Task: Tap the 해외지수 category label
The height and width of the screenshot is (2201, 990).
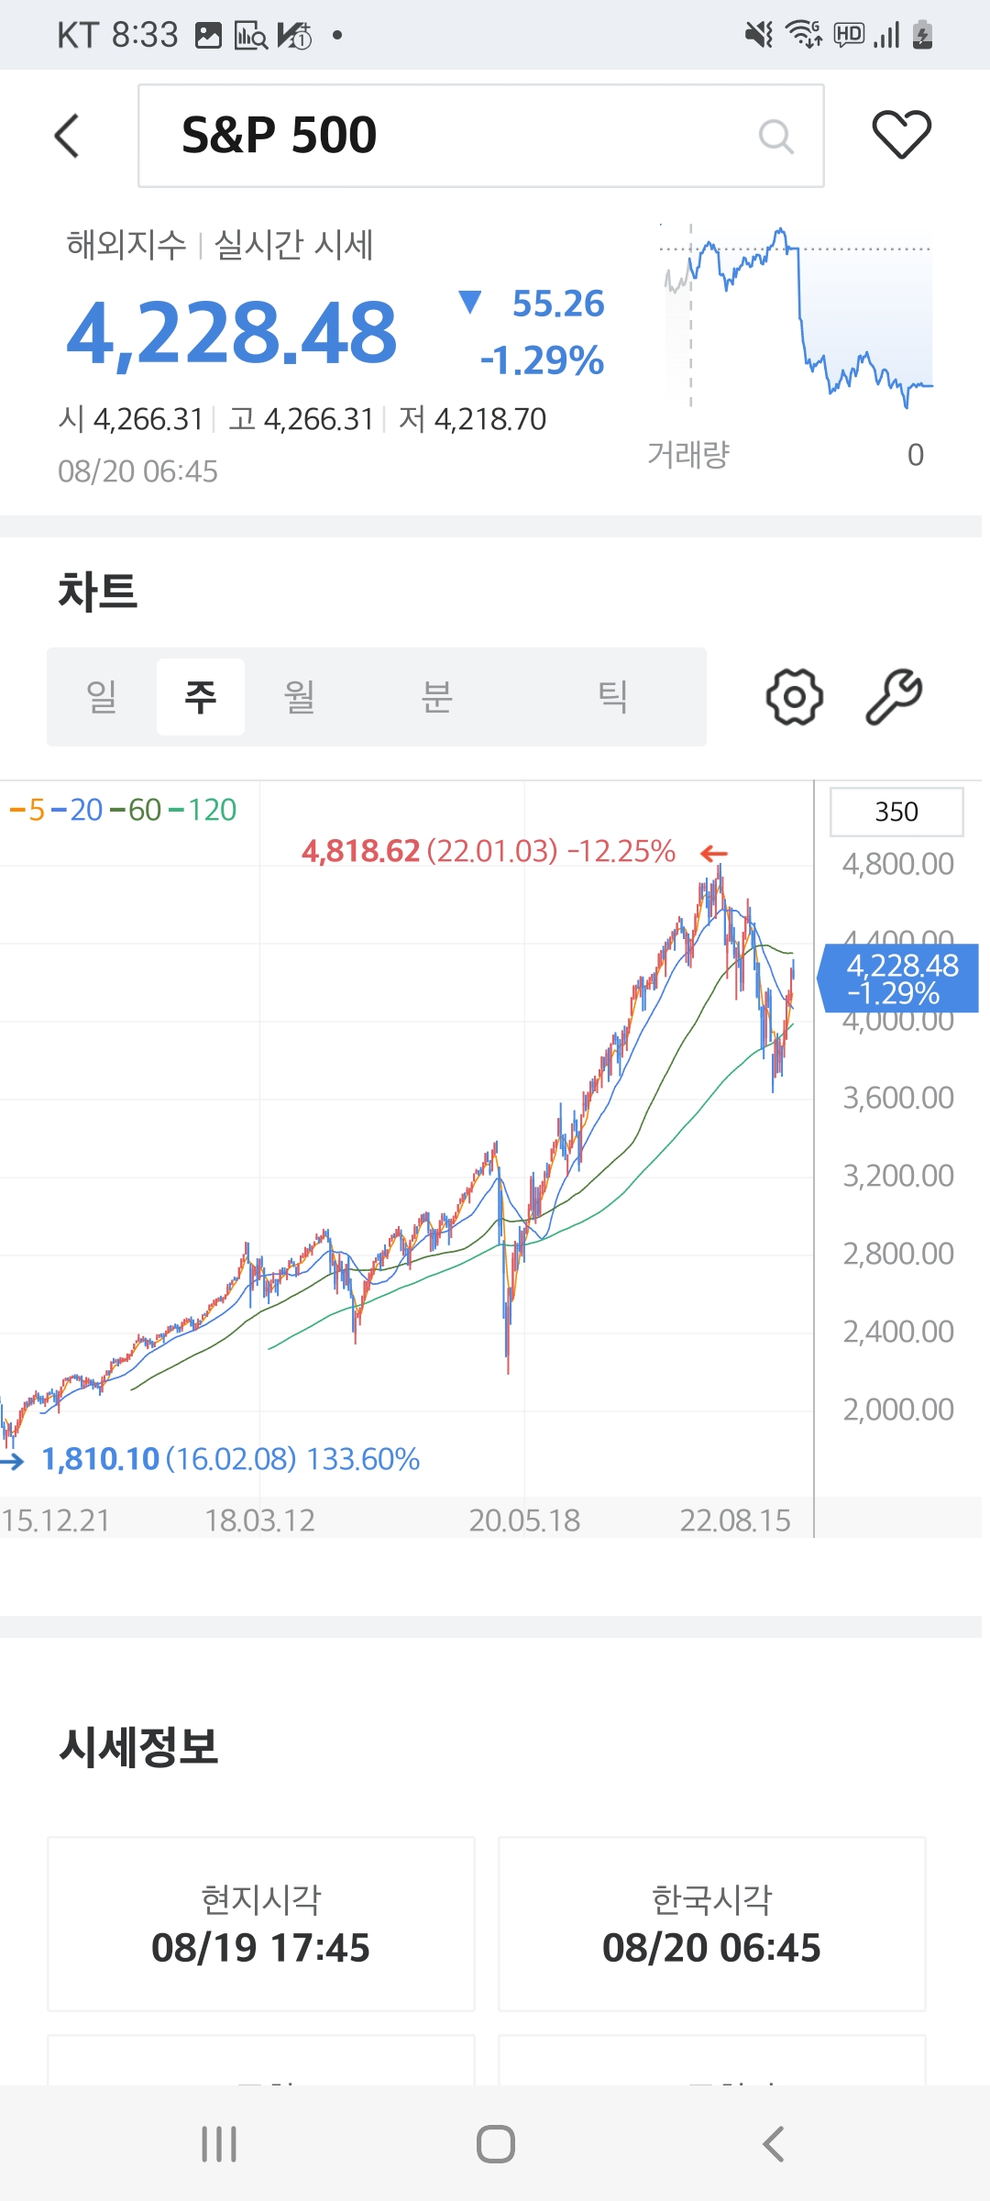Action: 126,245
